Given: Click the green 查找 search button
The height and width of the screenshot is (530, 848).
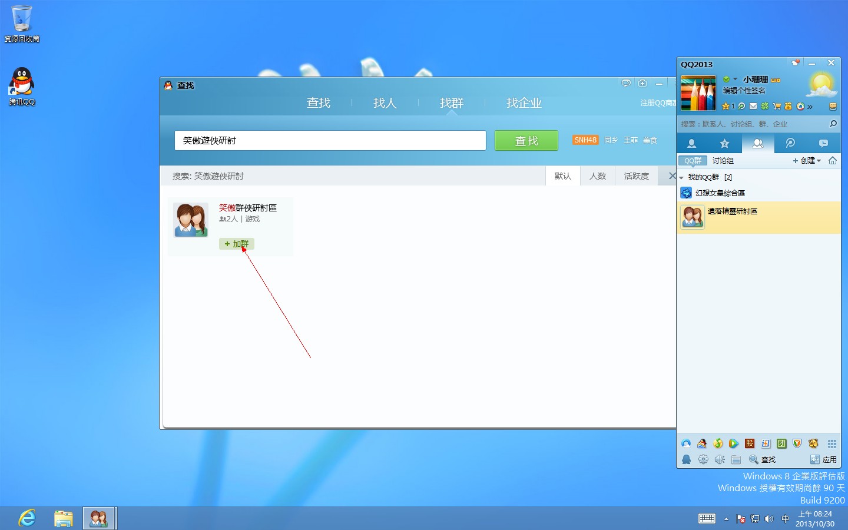Looking at the screenshot, I should 526,141.
